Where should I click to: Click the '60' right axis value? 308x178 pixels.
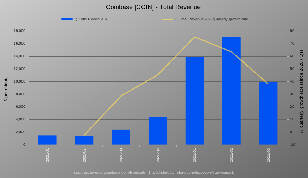point(292,56)
